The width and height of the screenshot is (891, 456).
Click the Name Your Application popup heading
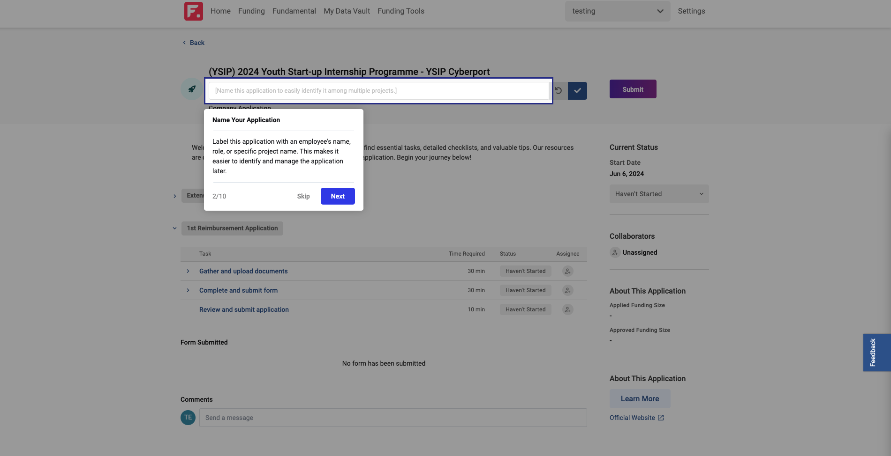tap(246, 120)
